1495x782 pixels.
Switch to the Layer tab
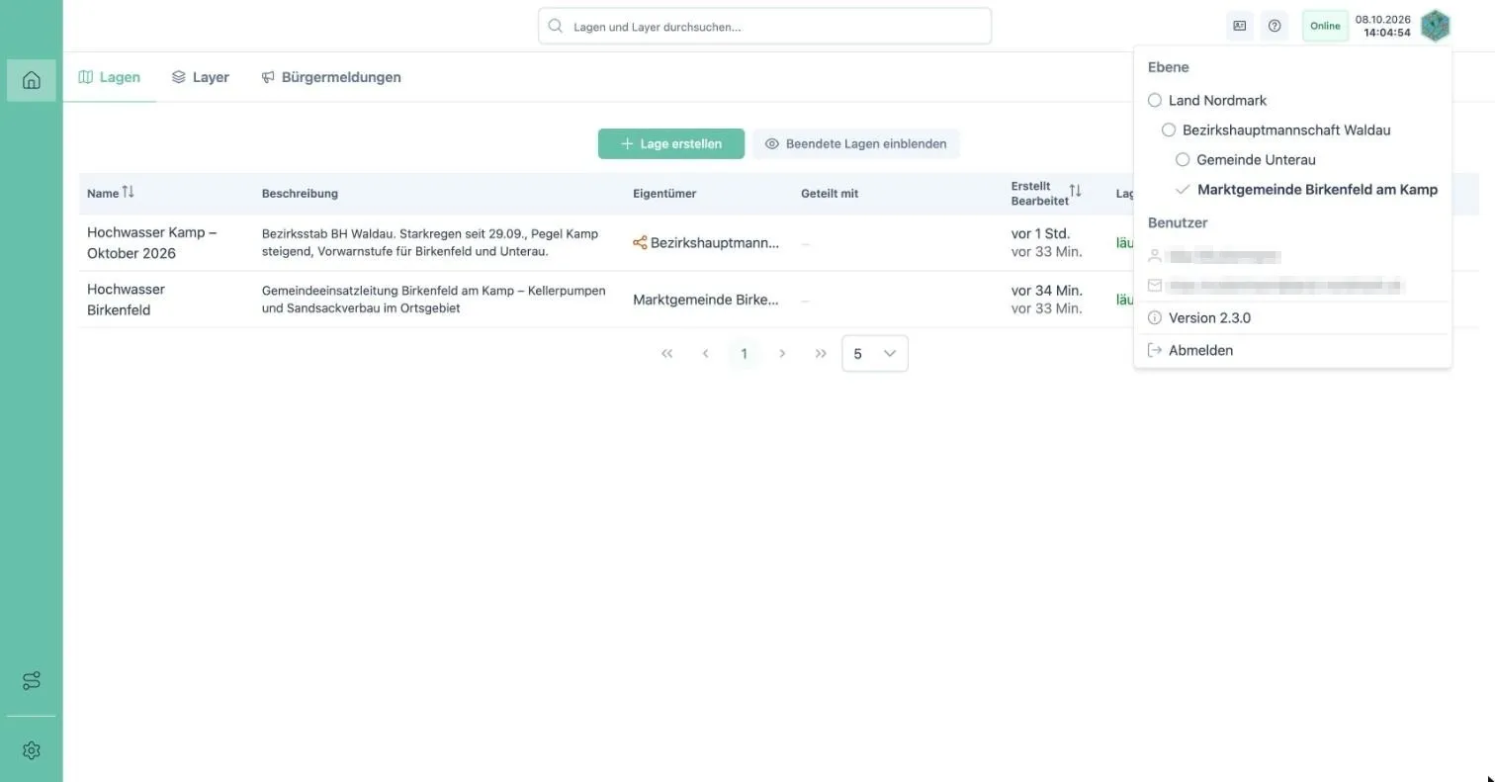[201, 77]
